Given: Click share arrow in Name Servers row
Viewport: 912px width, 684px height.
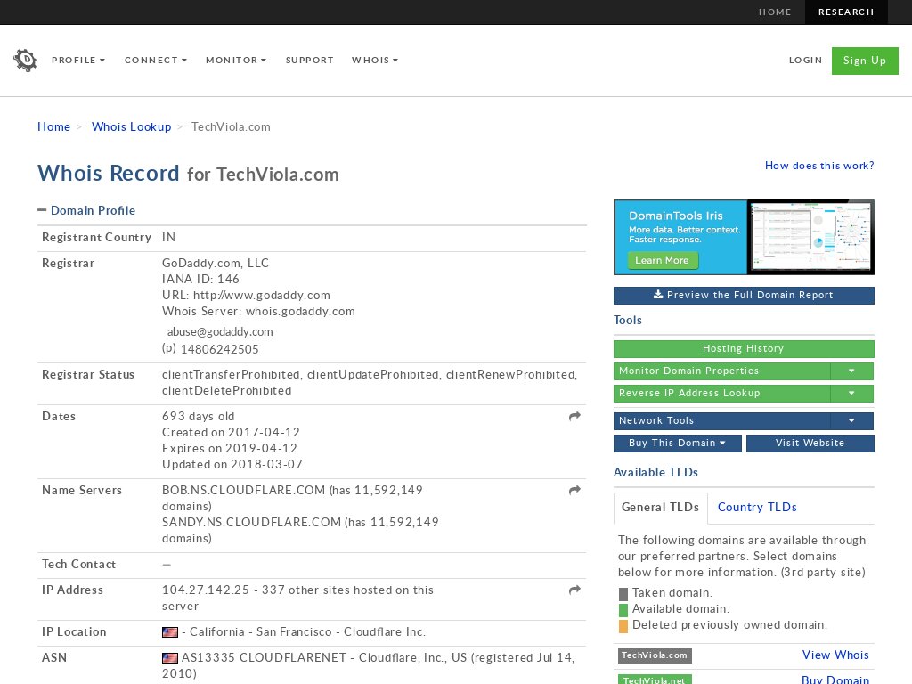Looking at the screenshot, I should coord(574,491).
